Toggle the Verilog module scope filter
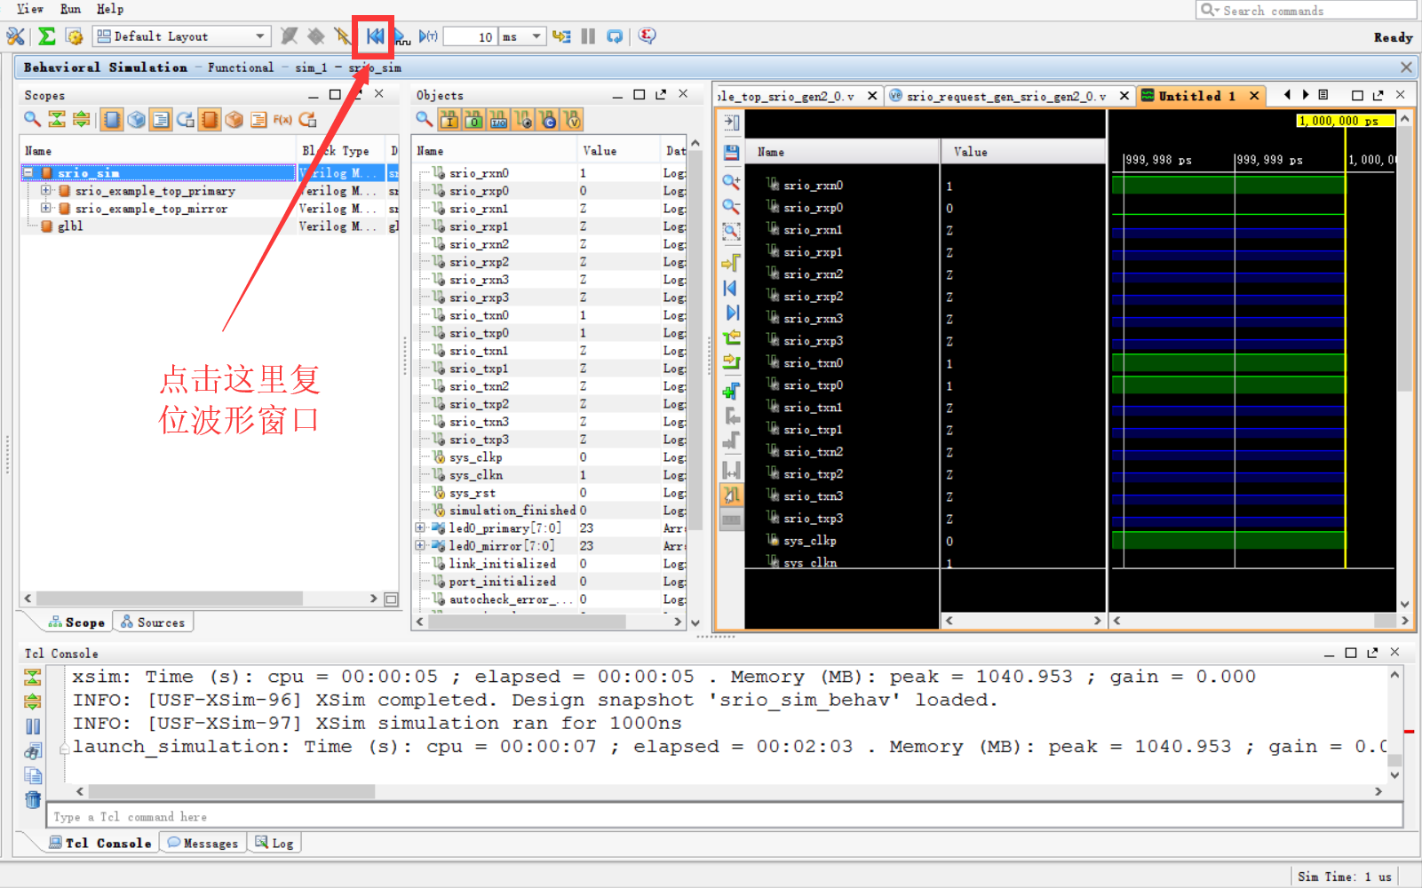This screenshot has height=888, width=1422. pos(112,119)
